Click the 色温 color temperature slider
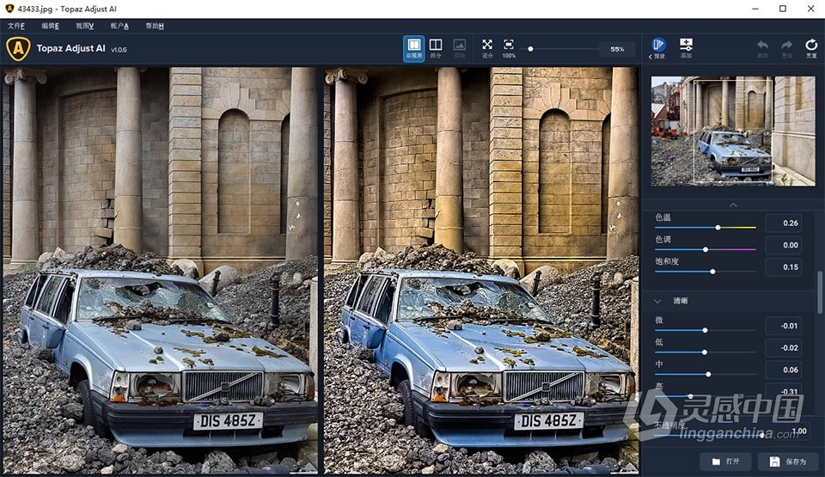 point(718,228)
